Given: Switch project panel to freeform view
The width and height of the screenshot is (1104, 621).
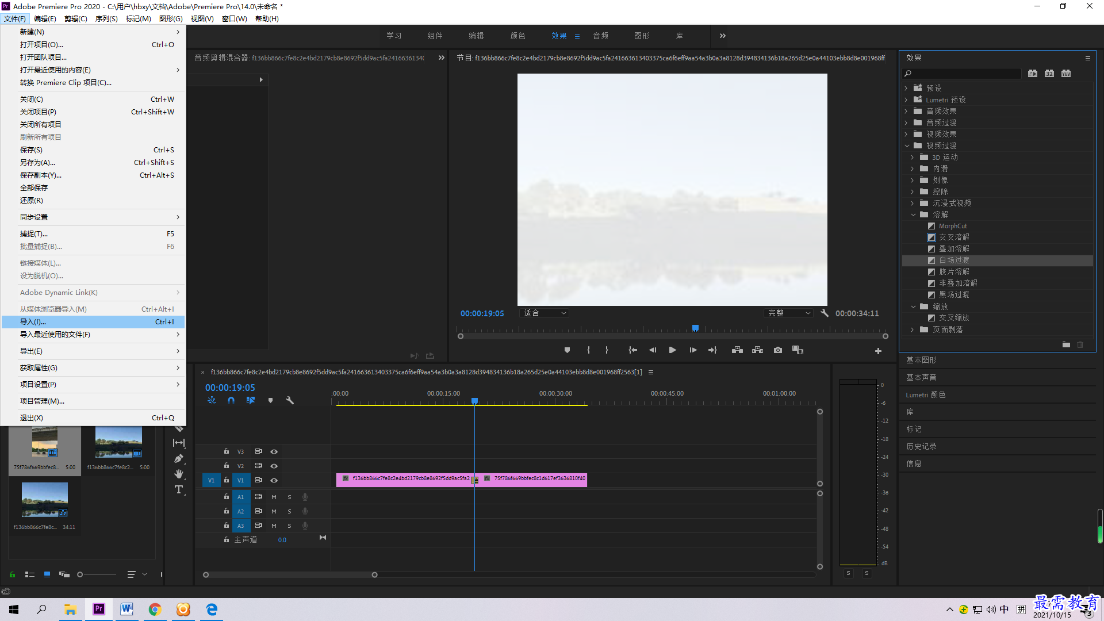Looking at the screenshot, I should click(x=64, y=574).
